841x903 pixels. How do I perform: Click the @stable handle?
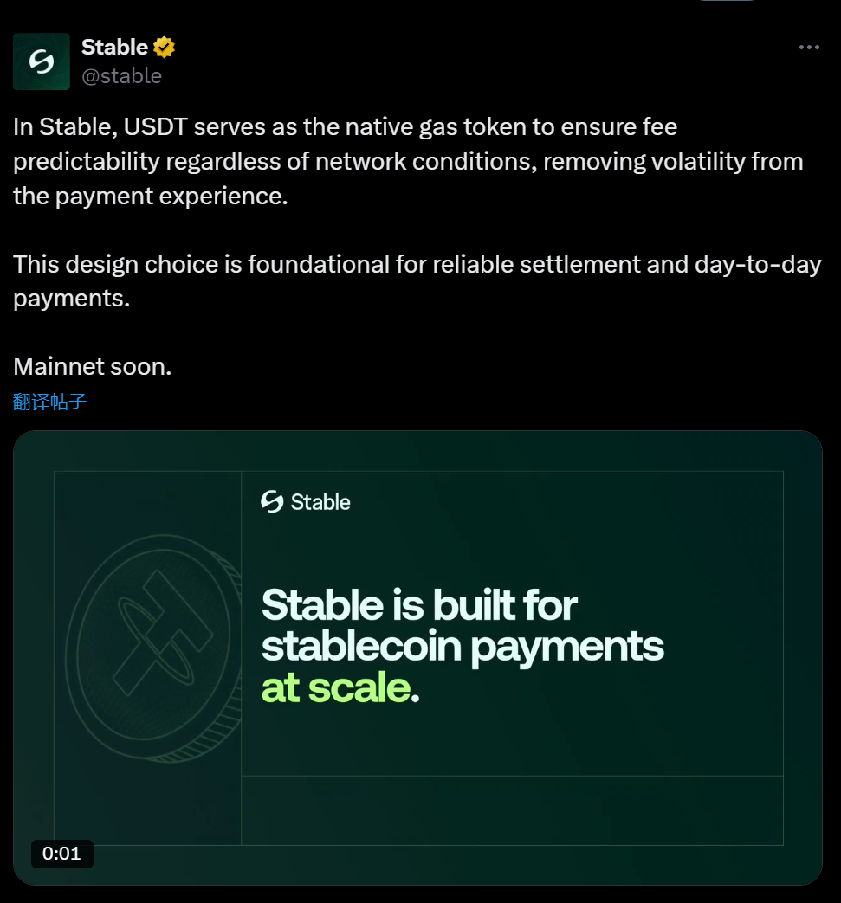121,76
